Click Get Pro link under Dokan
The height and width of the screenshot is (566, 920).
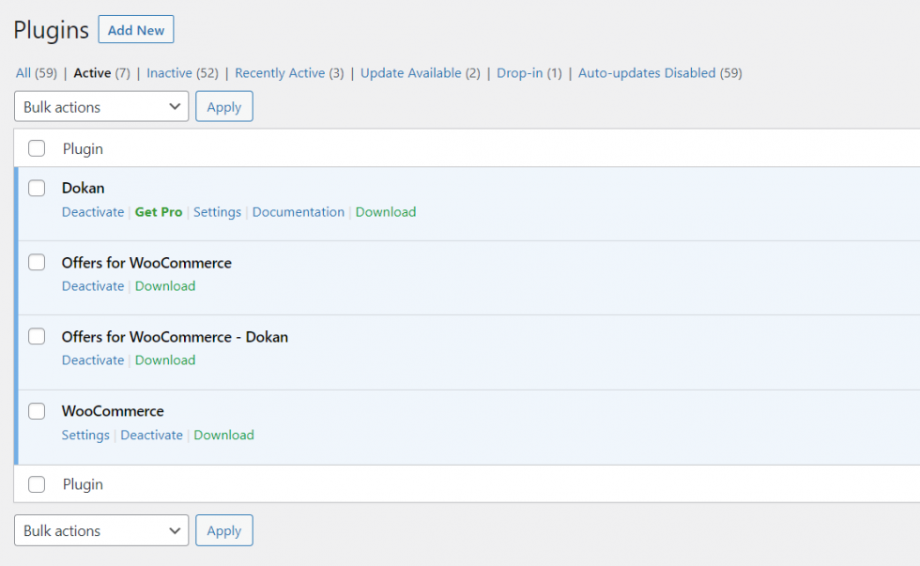point(159,212)
